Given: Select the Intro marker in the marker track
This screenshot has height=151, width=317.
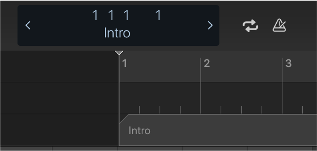Looking at the screenshot, I should [x=218, y=130].
